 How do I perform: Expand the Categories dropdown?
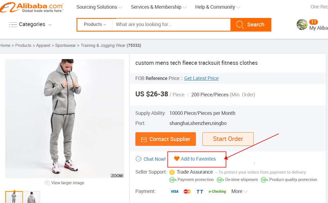point(50,25)
